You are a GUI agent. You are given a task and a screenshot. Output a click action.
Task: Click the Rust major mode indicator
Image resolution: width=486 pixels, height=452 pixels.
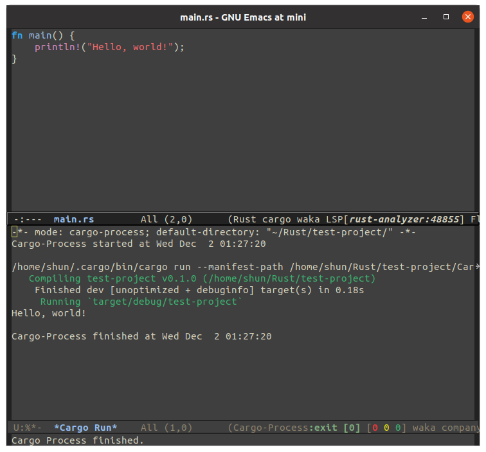pos(244,219)
